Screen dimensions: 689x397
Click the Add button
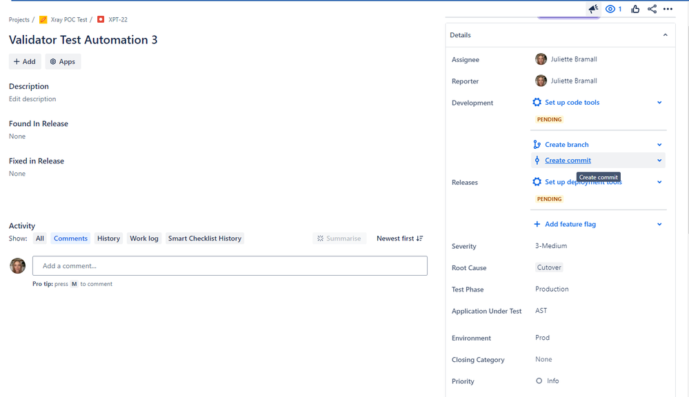point(25,61)
